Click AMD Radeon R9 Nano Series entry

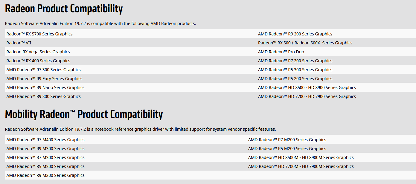(45, 88)
